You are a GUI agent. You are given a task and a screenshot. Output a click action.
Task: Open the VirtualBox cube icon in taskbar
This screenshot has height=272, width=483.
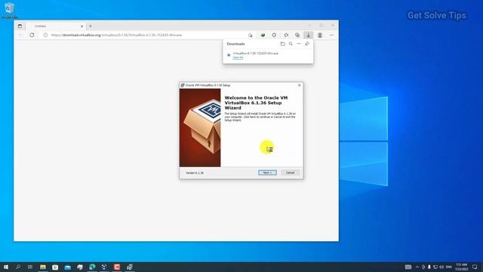coord(104,267)
